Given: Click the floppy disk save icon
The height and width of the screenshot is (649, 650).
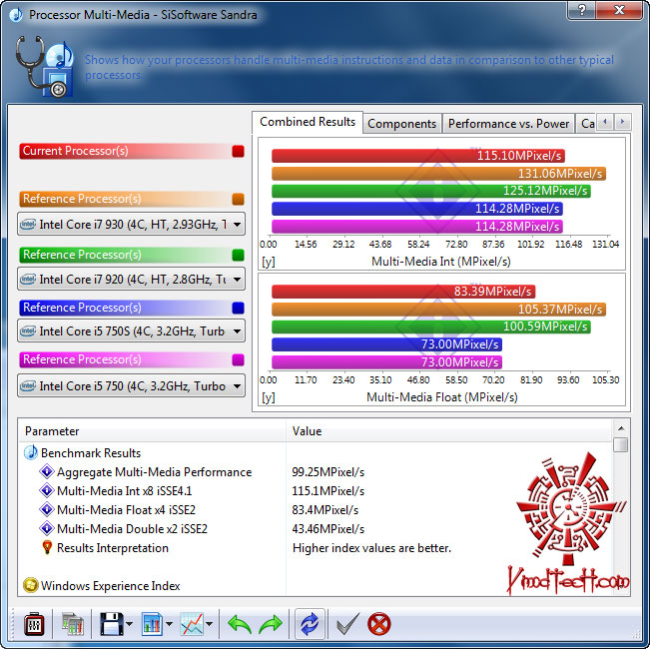Looking at the screenshot, I should coord(111,624).
